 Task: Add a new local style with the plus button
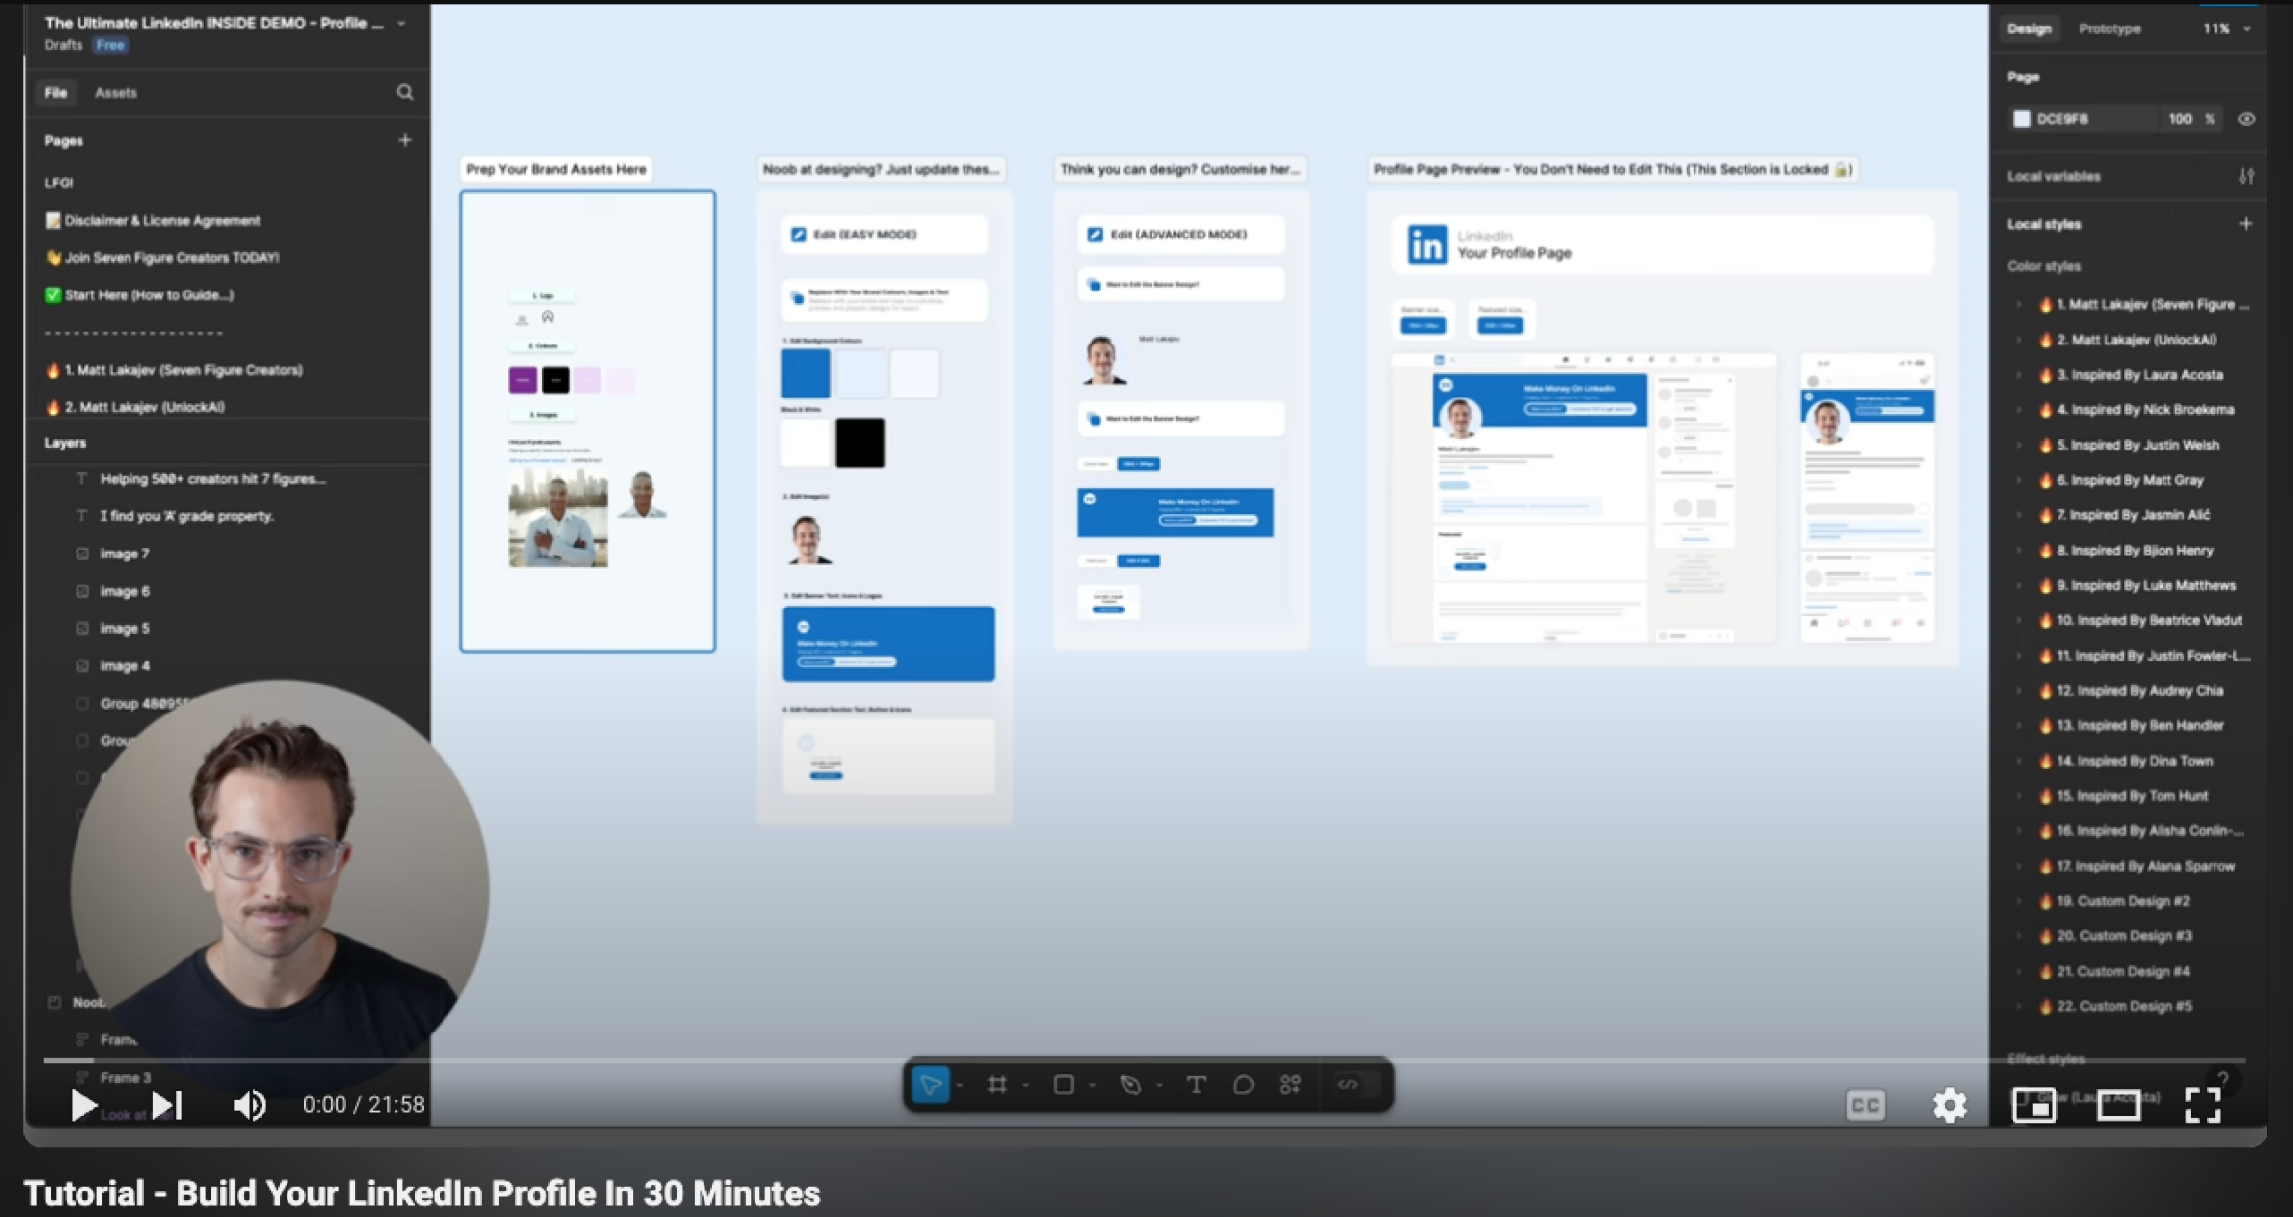pyautogui.click(x=2246, y=223)
